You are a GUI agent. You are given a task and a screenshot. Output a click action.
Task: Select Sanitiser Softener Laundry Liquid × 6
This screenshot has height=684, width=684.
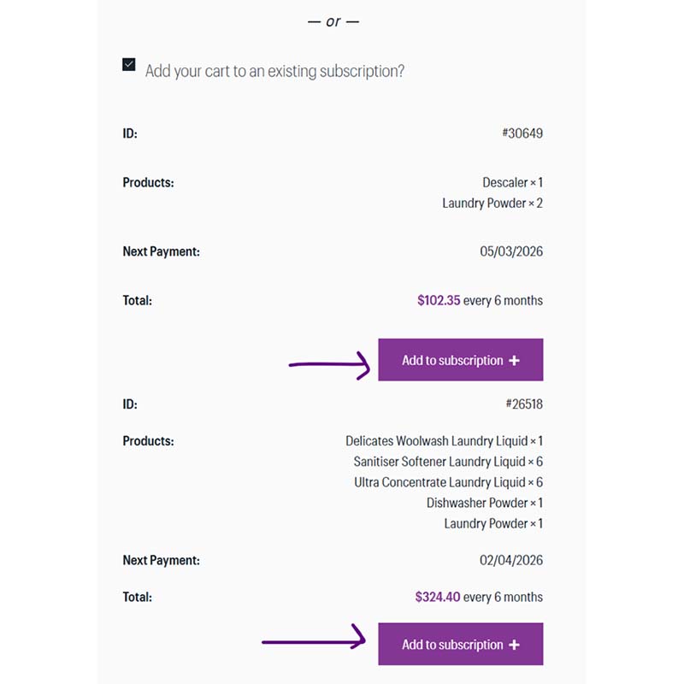(x=448, y=462)
